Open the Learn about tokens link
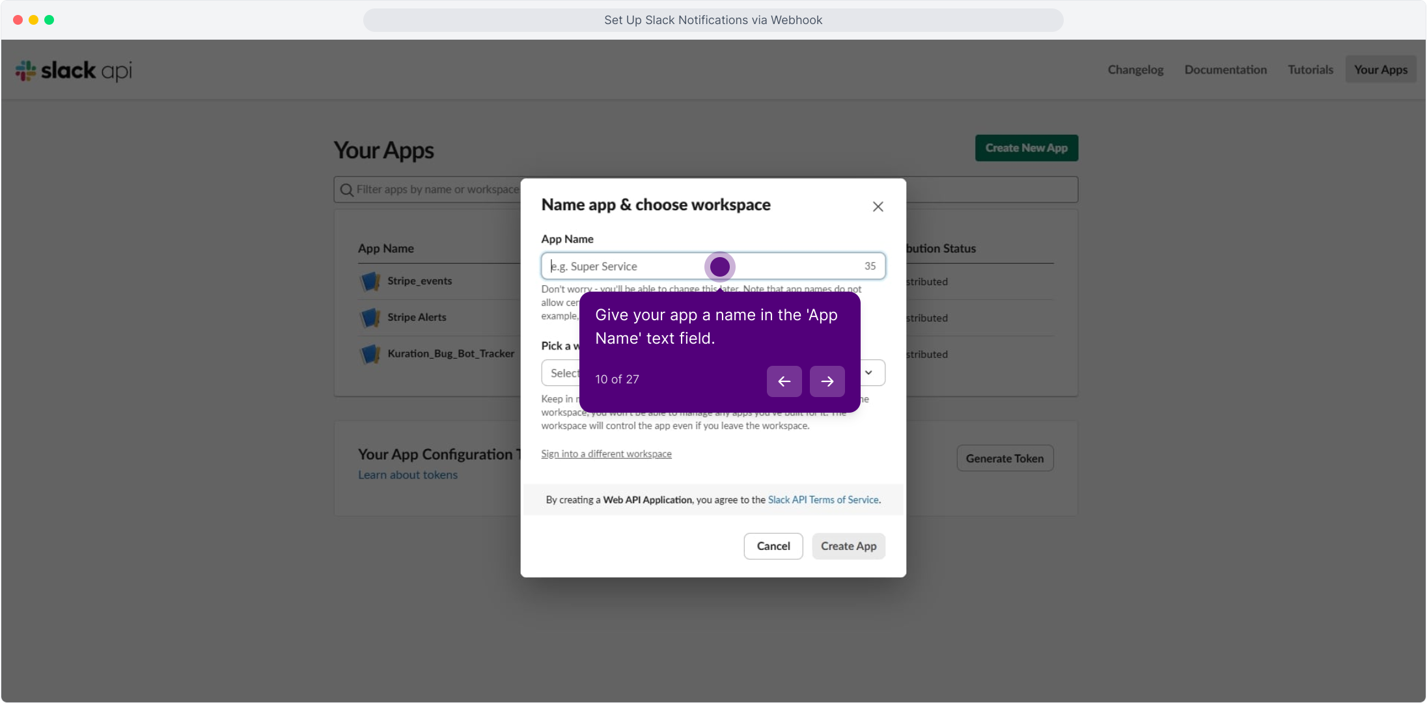 pos(408,475)
